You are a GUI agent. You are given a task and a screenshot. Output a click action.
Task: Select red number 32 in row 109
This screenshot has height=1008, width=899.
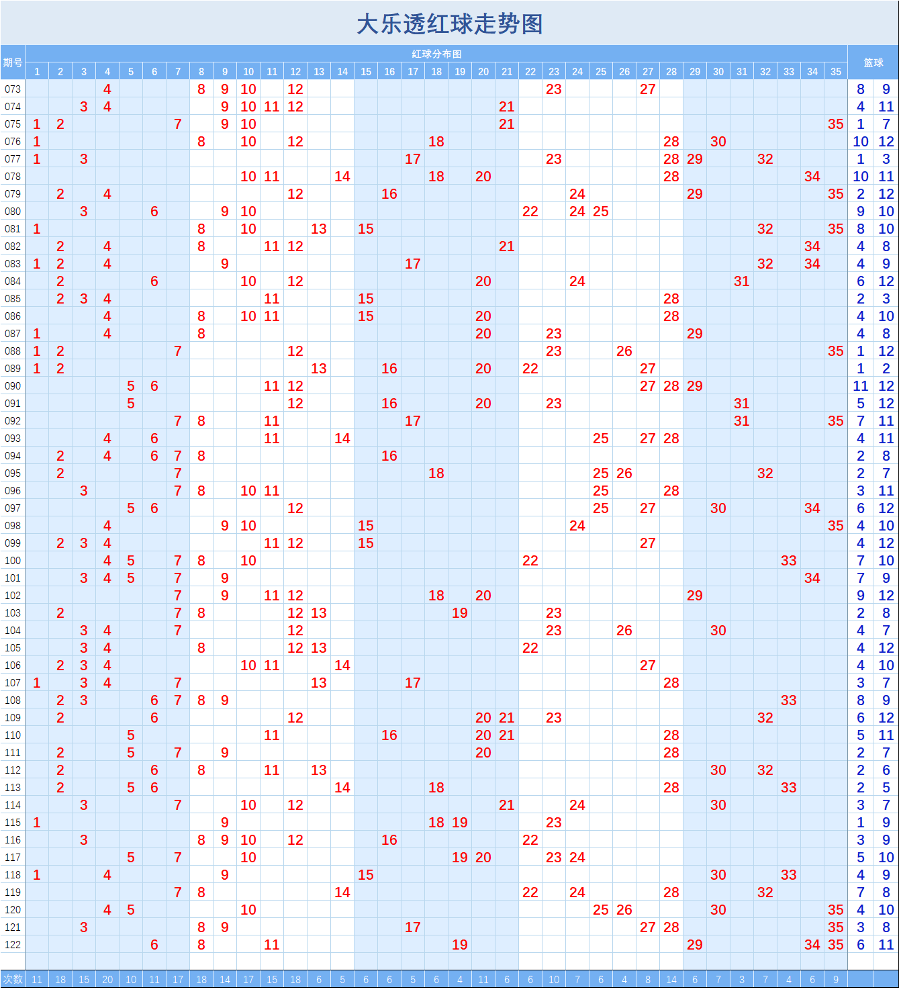pos(765,718)
